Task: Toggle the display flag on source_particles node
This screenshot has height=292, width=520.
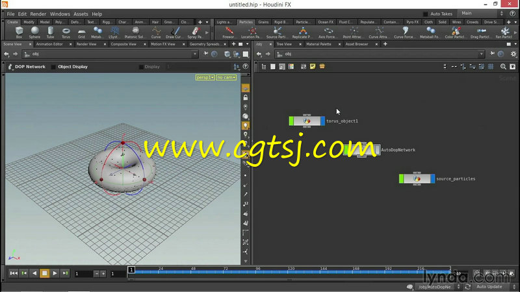Action: pos(433,179)
